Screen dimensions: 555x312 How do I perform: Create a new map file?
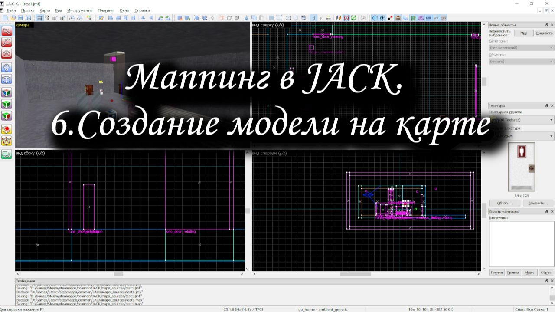(5, 18)
